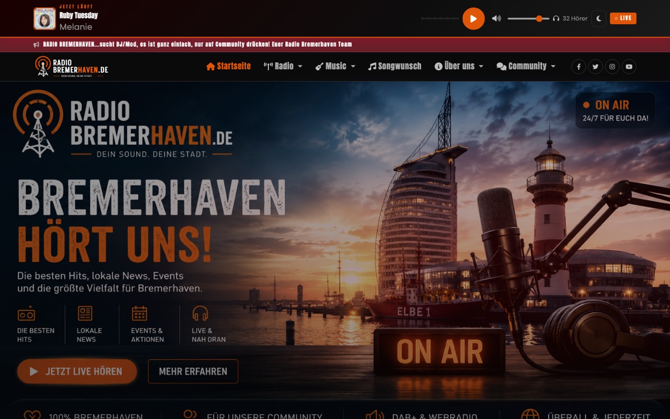
Task: Expand the Radio dropdown menu
Action: pyautogui.click(x=283, y=66)
